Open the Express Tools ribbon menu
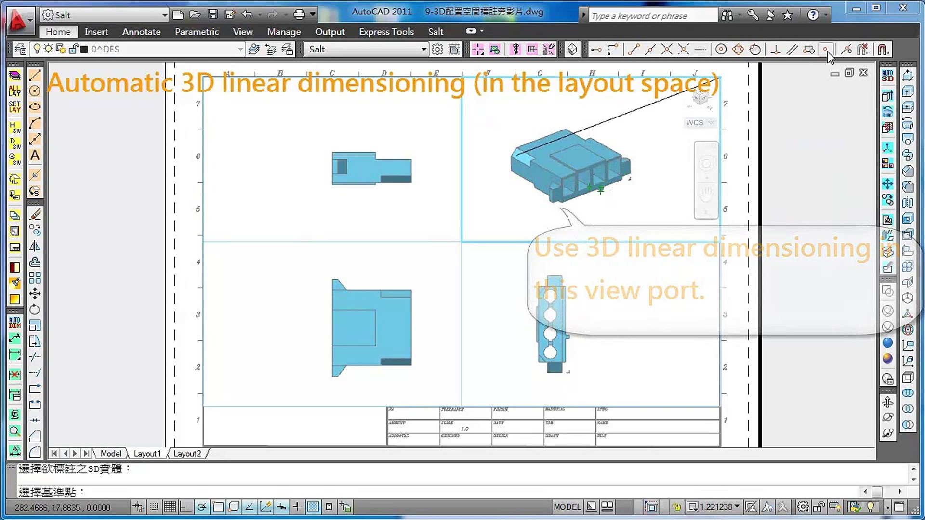 (x=386, y=32)
